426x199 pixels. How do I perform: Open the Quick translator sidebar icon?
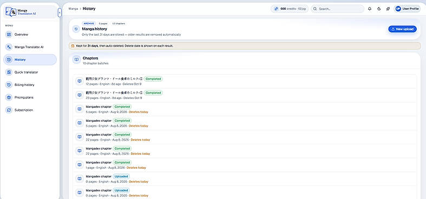[x=9, y=72]
